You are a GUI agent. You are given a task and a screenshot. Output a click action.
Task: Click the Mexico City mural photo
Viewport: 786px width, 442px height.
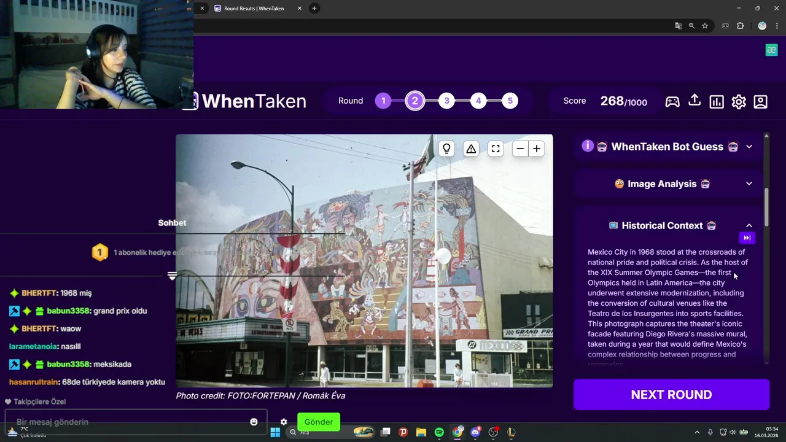click(364, 260)
